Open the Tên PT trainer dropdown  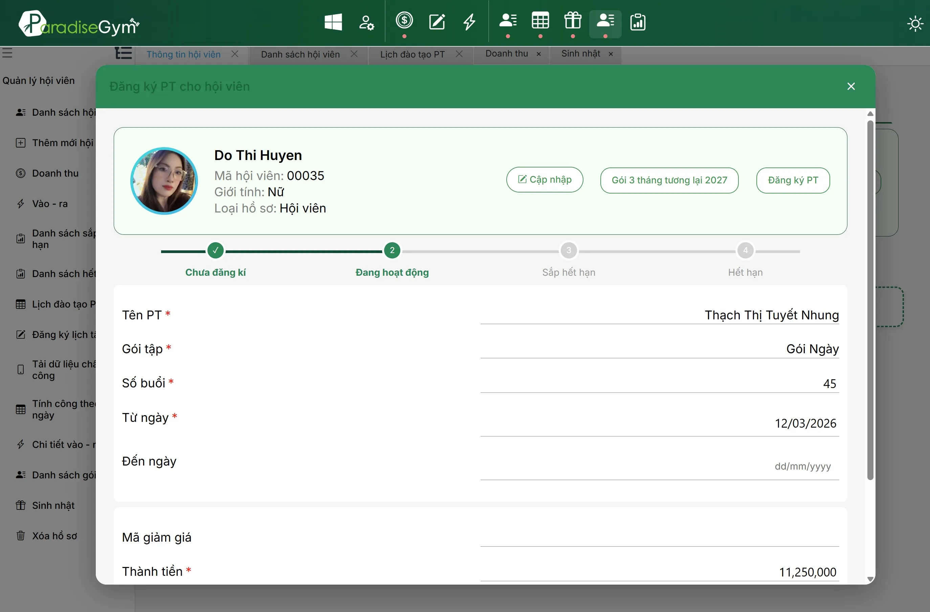pos(660,315)
